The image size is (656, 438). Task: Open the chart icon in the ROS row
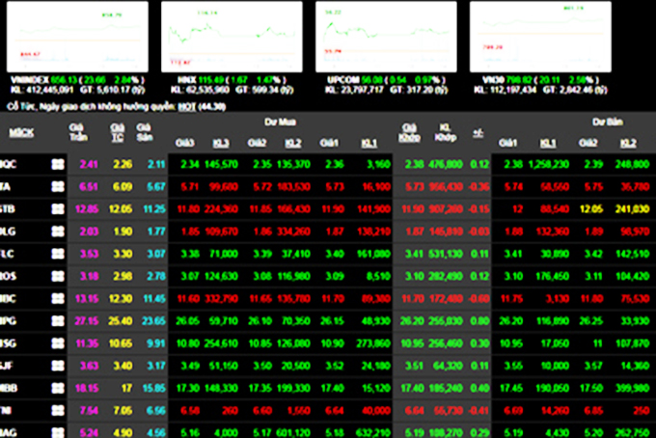pyautogui.click(x=57, y=276)
